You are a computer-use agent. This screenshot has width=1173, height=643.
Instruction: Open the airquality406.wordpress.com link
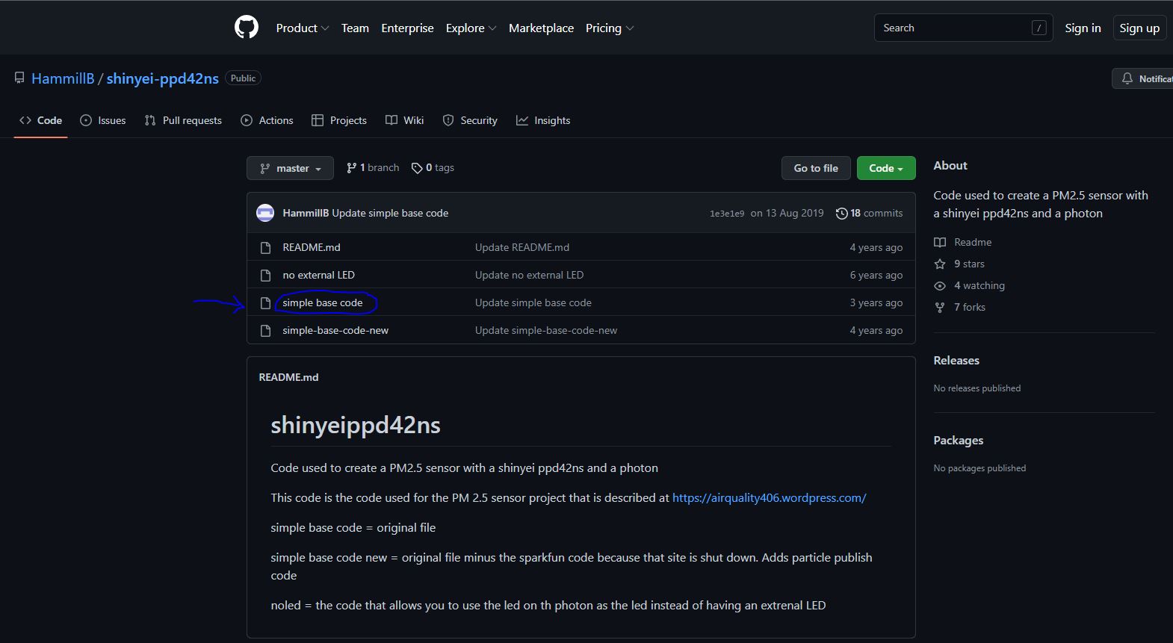[x=769, y=497]
